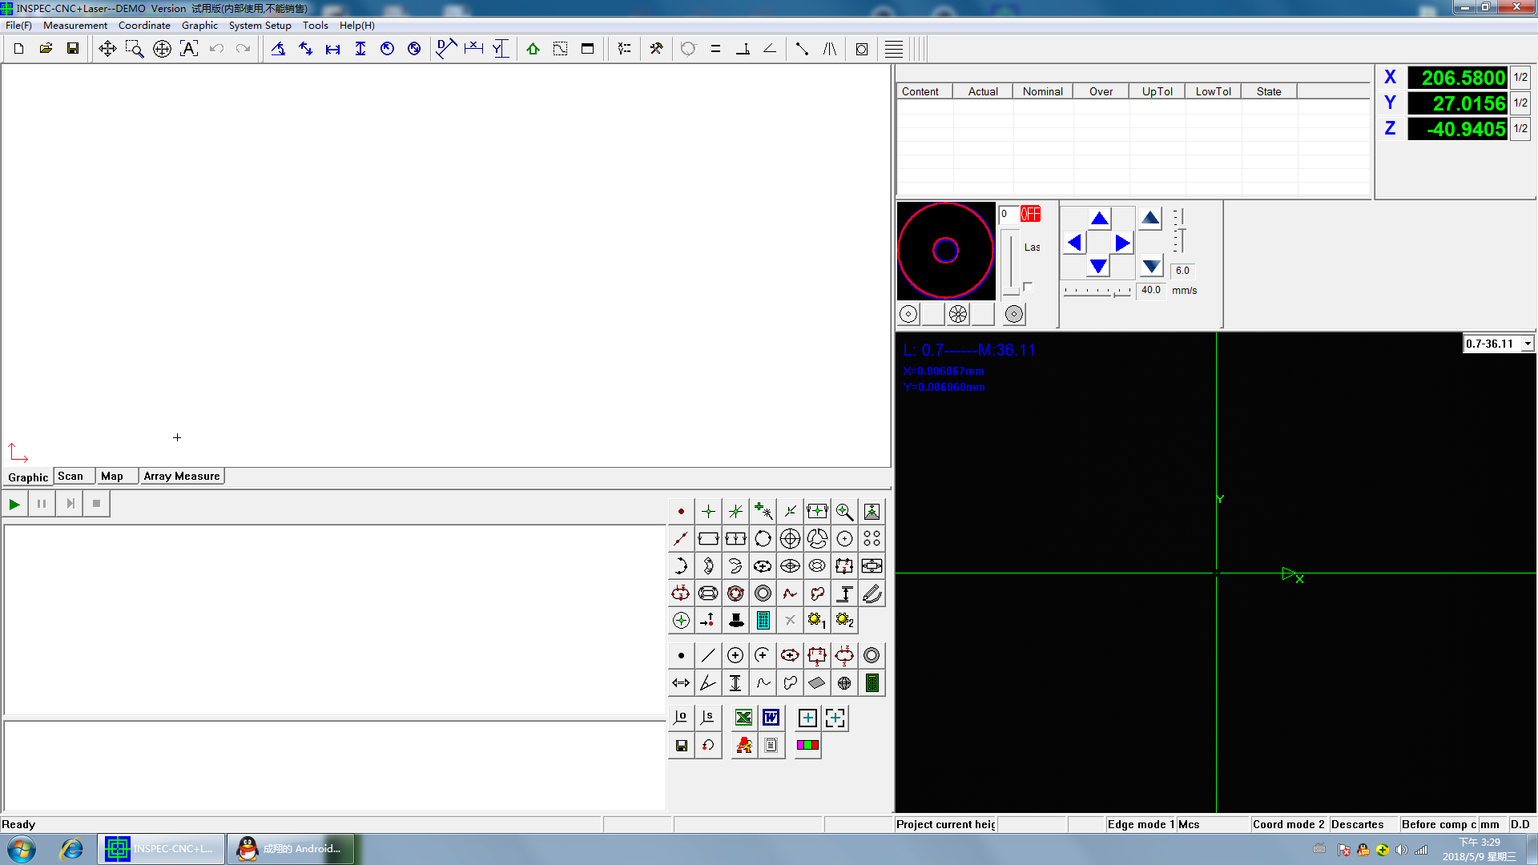Select the zoom window magnifier tool
This screenshot has height=865, width=1538.
[135, 49]
